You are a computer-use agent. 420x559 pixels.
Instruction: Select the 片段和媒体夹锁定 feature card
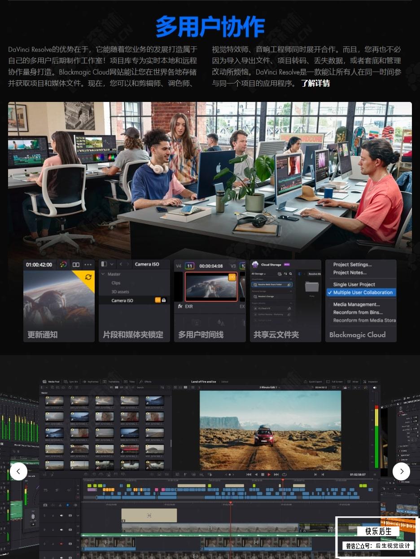pyautogui.click(x=134, y=300)
